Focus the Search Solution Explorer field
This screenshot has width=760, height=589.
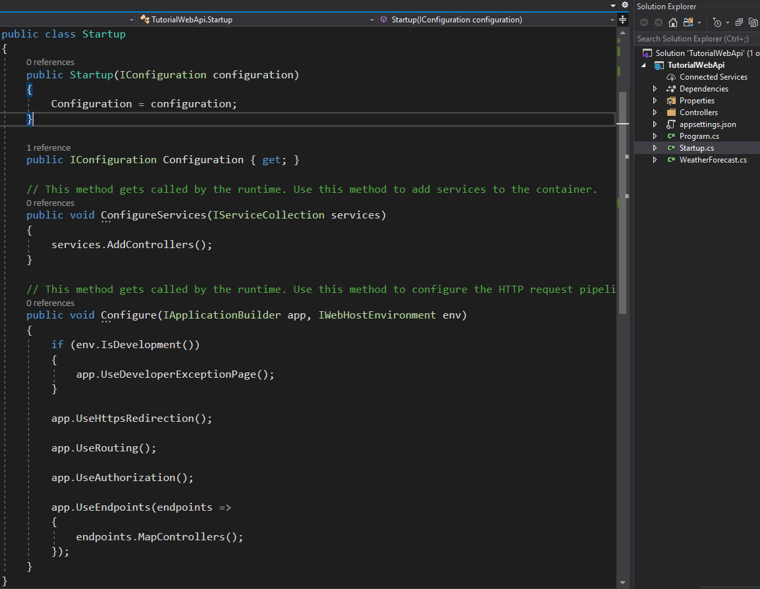(697, 39)
